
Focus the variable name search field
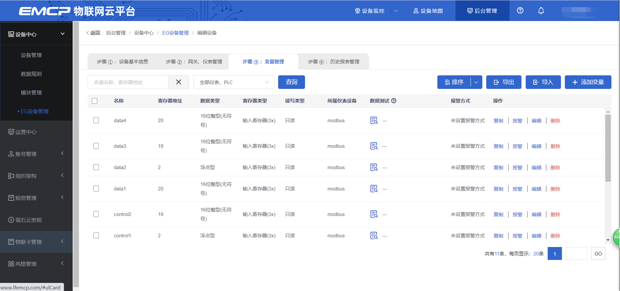coord(128,82)
